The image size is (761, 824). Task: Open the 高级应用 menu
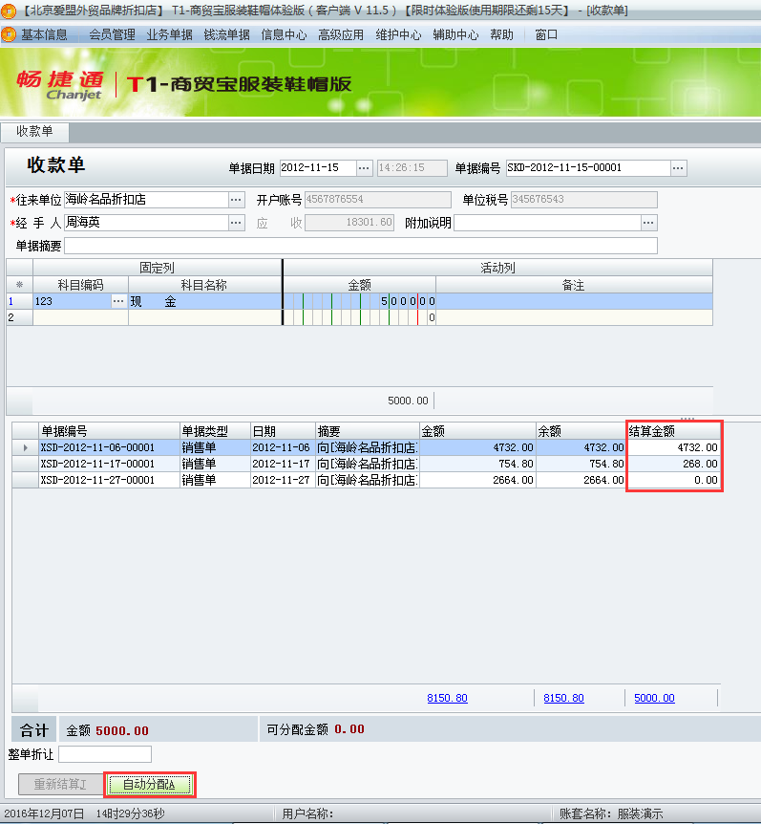tap(341, 34)
